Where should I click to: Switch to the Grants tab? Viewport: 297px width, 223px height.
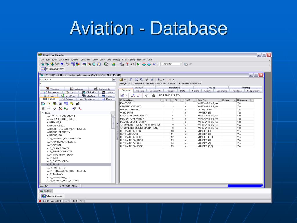coord(208,91)
